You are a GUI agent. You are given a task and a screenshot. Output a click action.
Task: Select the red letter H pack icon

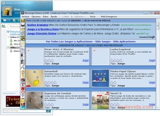tap(23, 89)
